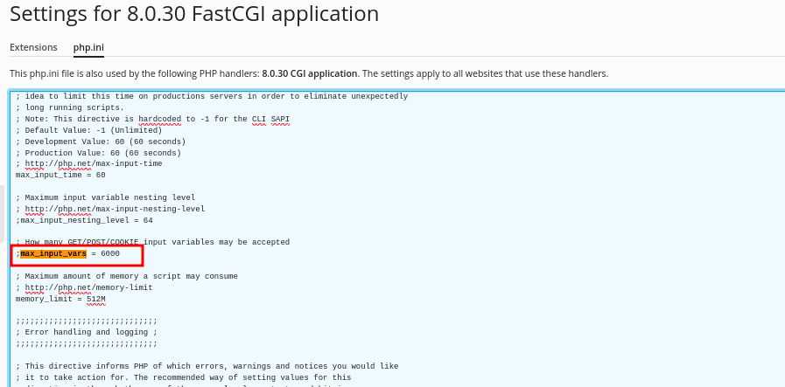Click the 'hardcoded to -1 for the CLI SAPI' line

pyautogui.click(x=152, y=119)
